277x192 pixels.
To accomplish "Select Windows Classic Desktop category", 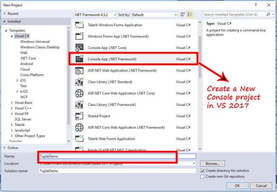I will 40,47.
